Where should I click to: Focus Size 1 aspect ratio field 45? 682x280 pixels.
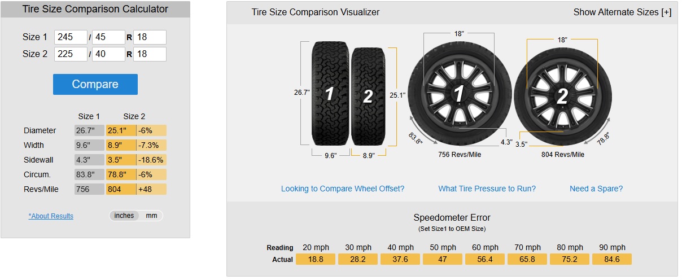[108, 37]
